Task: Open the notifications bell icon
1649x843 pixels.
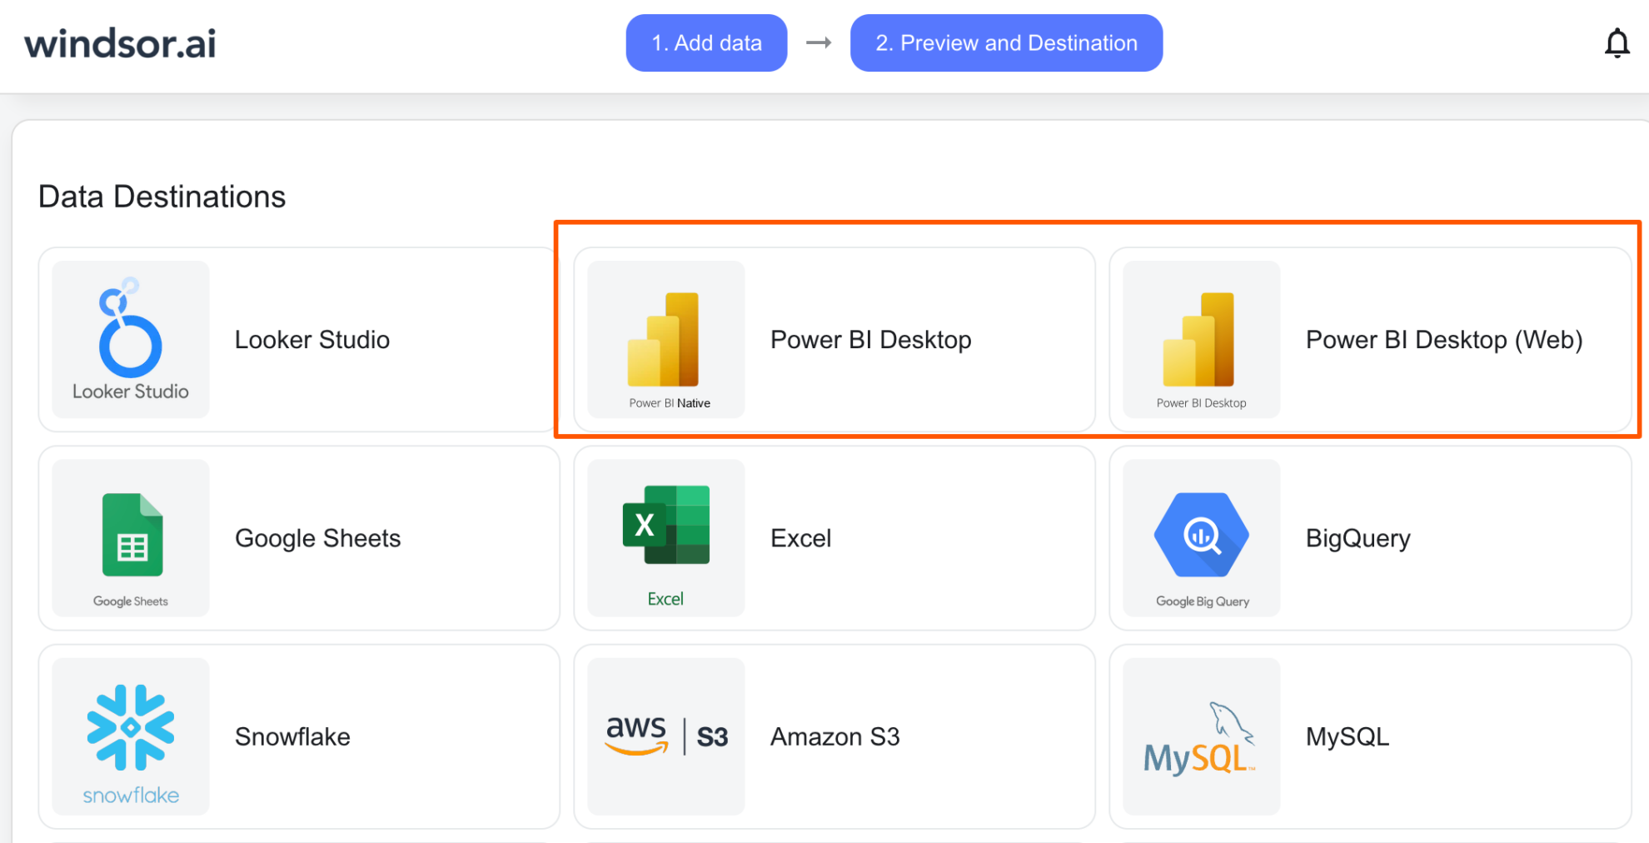Action: (1617, 42)
